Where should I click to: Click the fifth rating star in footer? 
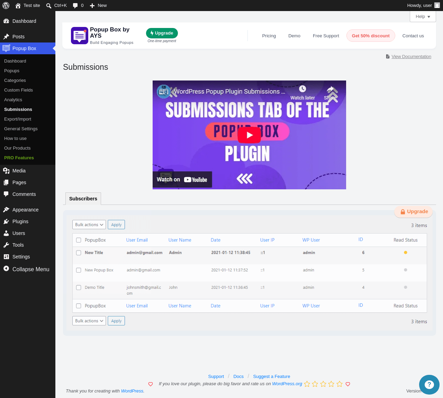pyautogui.click(x=340, y=384)
